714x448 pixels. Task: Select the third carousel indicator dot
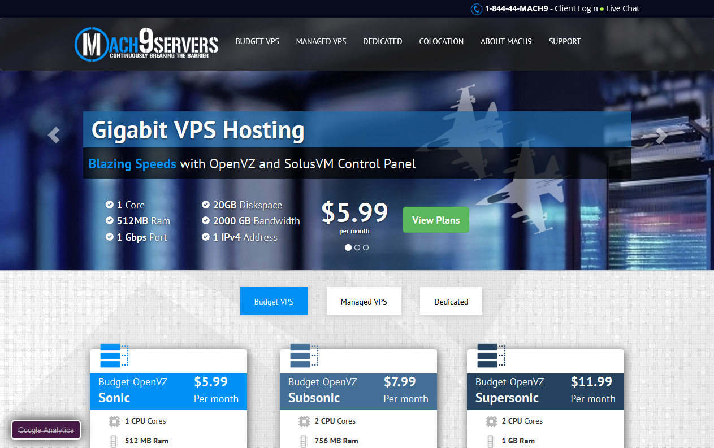pos(366,247)
